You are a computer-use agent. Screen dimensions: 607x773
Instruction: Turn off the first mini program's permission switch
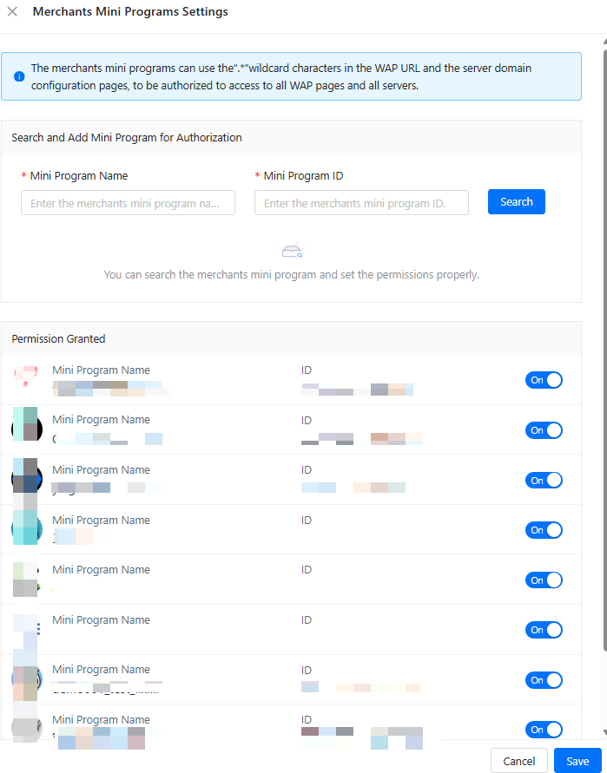coord(544,380)
